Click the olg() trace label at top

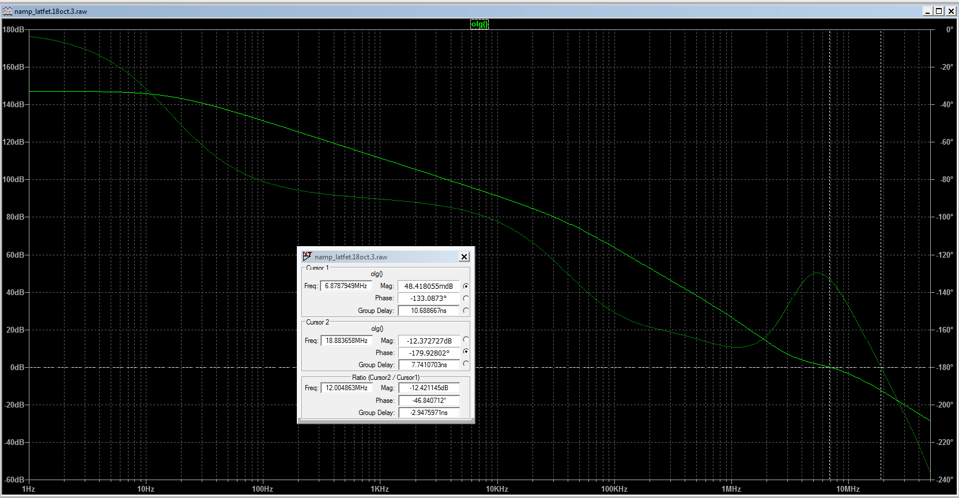479,24
